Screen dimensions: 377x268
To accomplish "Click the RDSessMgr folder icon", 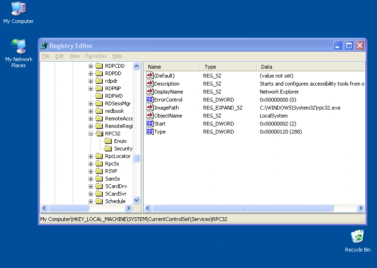I will [99, 103].
